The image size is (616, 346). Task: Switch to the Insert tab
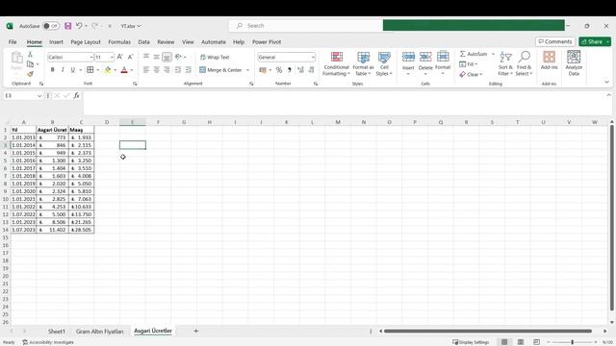point(56,42)
